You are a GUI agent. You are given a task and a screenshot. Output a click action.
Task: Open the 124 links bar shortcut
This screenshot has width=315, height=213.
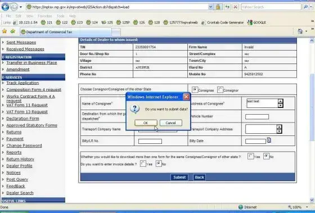pyautogui.click(x=92, y=22)
